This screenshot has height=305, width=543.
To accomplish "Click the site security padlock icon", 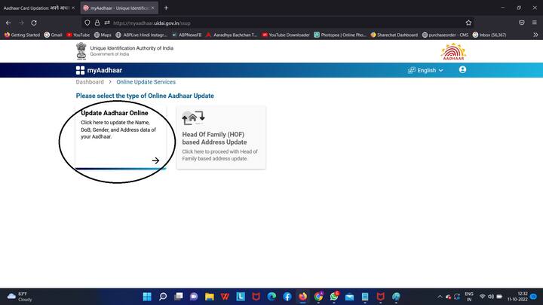I will click(x=97, y=23).
